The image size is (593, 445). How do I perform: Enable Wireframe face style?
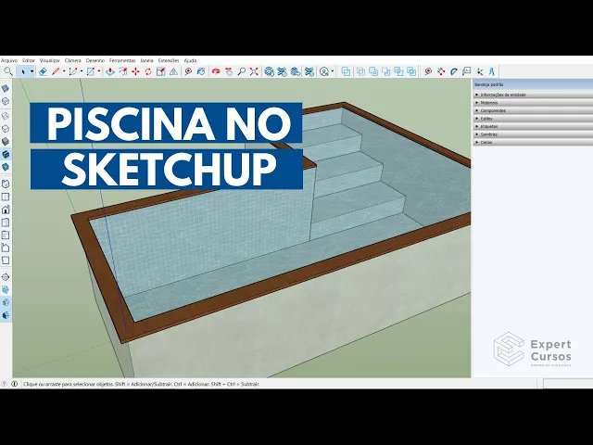pos(6,116)
